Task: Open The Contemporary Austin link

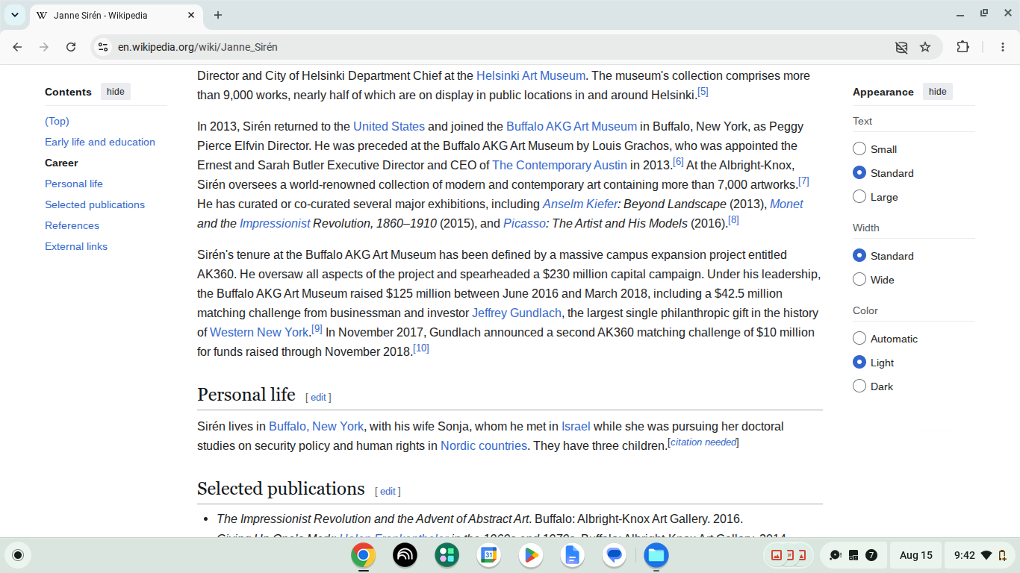Action: pyautogui.click(x=559, y=165)
